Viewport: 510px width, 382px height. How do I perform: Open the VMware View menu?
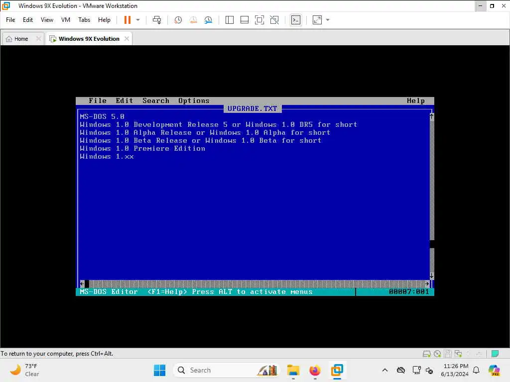pos(47,20)
